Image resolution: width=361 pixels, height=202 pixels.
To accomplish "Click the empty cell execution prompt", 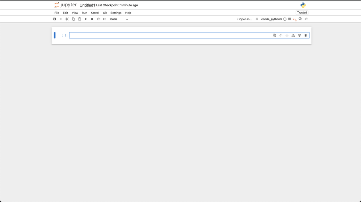I will pos(65,35).
